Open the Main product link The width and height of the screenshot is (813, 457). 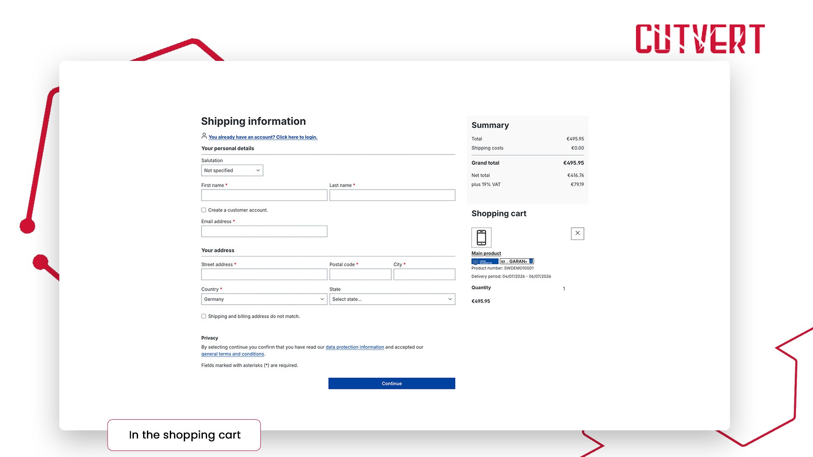(486, 253)
